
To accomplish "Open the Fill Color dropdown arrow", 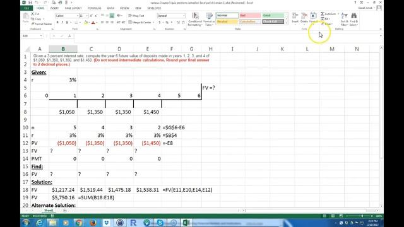I will click(89, 23).
